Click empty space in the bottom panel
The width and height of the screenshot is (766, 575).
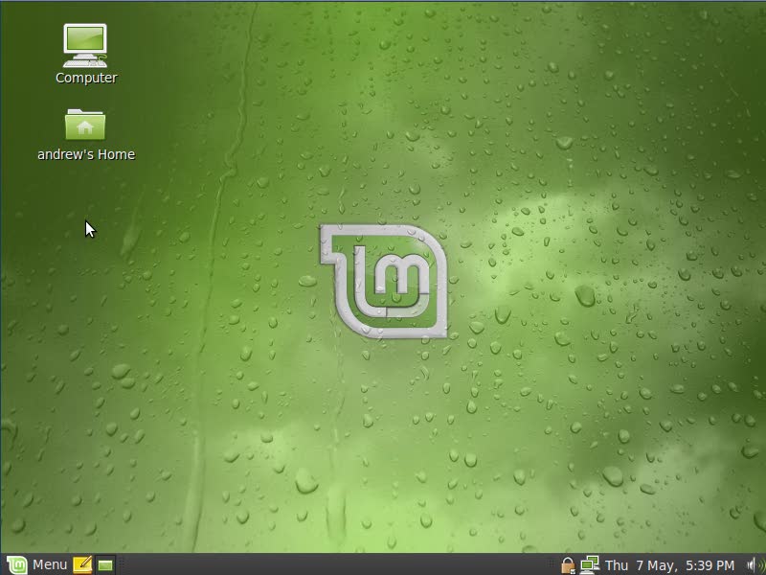click(335, 564)
